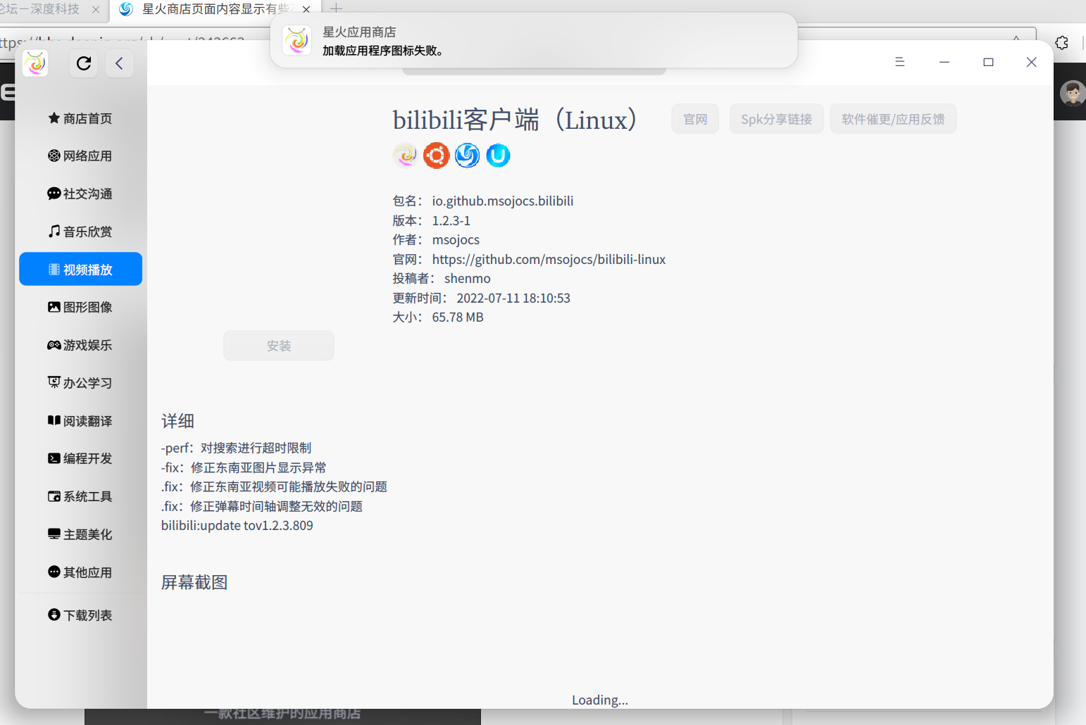Click the orange Ubuntu support badge
This screenshot has height=725, width=1086.
(x=436, y=155)
